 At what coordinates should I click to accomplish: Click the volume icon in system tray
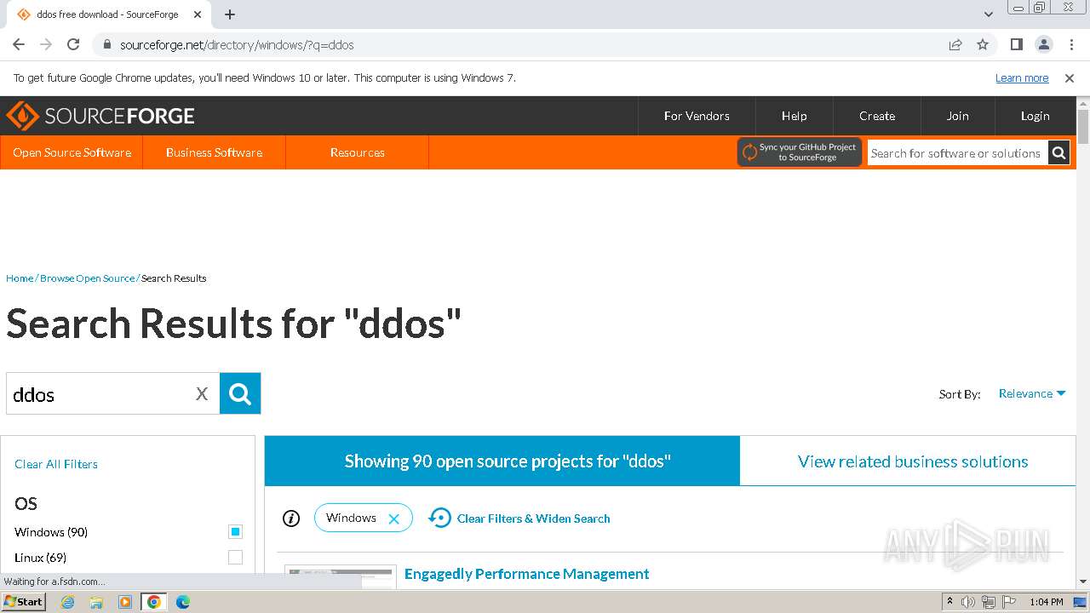(x=968, y=602)
